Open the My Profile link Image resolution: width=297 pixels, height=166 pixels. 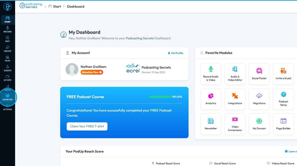(175, 53)
